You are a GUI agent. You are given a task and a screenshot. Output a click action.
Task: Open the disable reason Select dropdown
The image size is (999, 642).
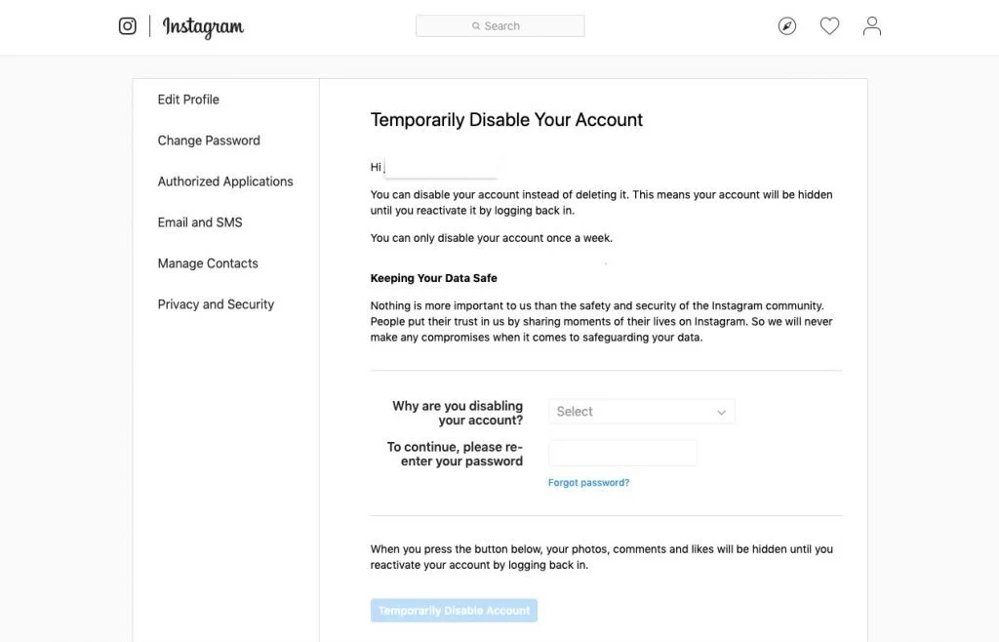pyautogui.click(x=629, y=412)
